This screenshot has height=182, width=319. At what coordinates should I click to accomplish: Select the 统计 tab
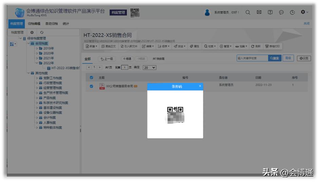point(66,24)
